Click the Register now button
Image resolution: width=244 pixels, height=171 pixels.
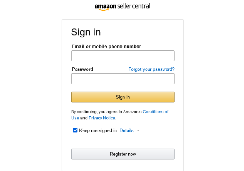click(123, 154)
